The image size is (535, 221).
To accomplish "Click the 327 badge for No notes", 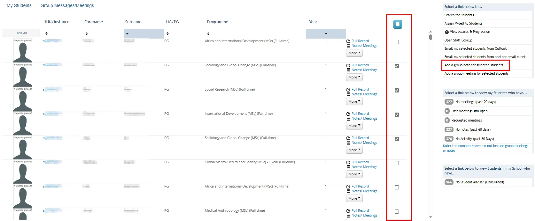I will tap(449, 129).
